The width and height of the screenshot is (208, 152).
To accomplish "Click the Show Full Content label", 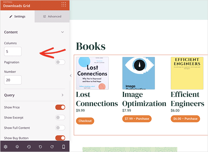I will (x=17, y=128).
